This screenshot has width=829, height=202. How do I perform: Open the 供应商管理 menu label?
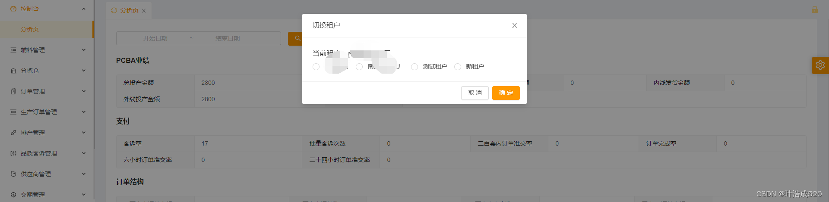pos(36,174)
